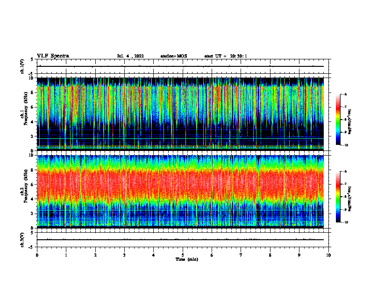Click the ch.2 spectrogram panel
The width and height of the screenshot is (370, 286).
tap(180, 192)
